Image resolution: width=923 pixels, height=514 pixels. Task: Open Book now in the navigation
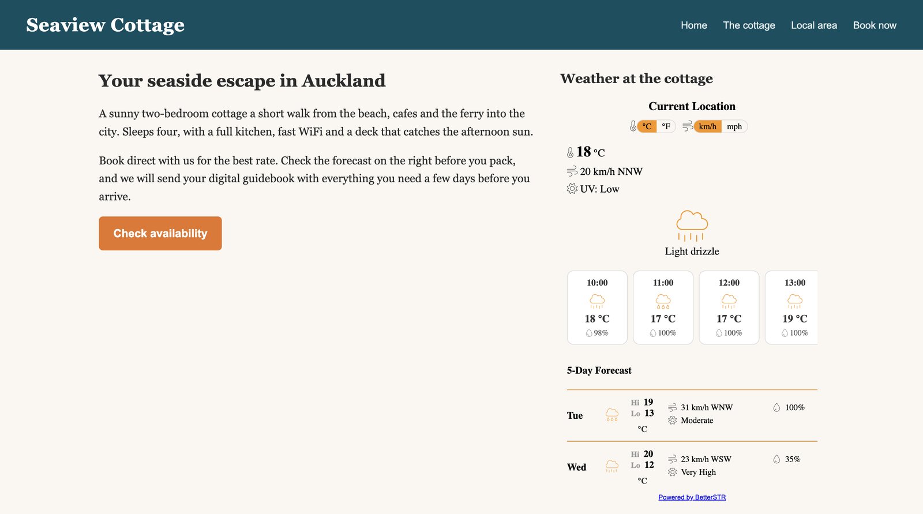(x=875, y=25)
